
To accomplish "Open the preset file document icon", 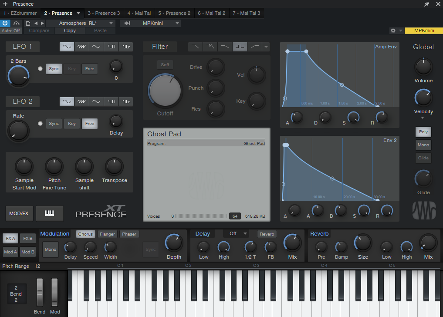I will [28, 23].
